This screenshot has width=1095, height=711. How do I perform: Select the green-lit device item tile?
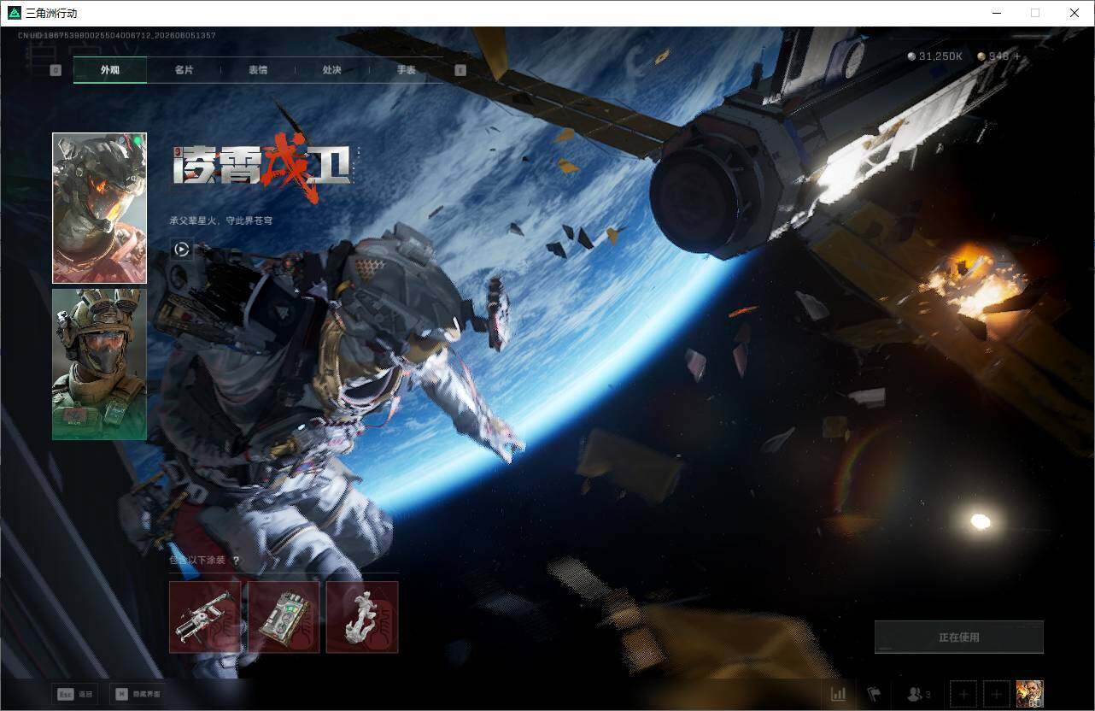[284, 617]
